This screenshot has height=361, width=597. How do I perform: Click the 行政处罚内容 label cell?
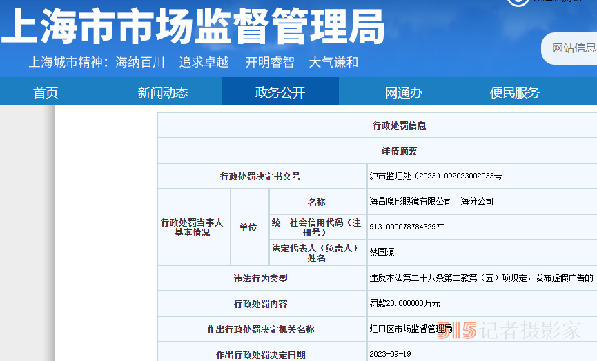click(x=262, y=304)
